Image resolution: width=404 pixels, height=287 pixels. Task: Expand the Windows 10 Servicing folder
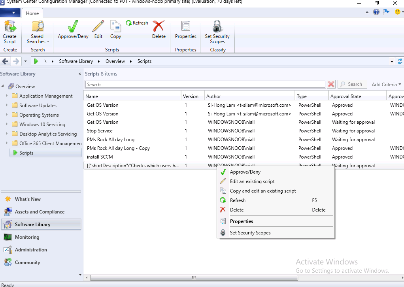7,124
